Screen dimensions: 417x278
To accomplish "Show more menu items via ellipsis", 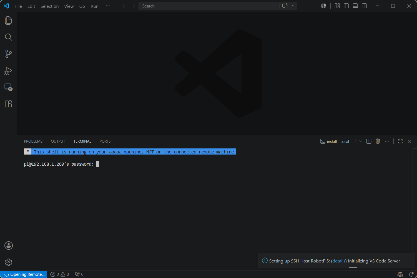I will coord(108,6).
